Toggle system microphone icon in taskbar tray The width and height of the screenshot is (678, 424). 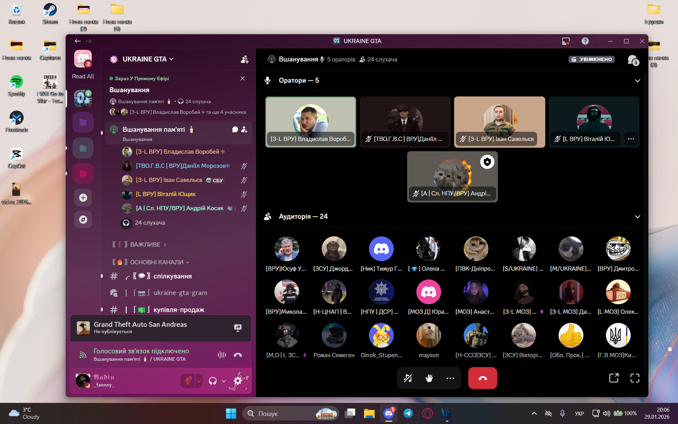(563, 413)
